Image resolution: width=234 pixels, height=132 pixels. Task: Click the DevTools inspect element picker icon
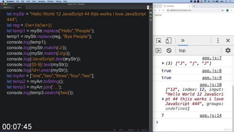tap(158, 41)
